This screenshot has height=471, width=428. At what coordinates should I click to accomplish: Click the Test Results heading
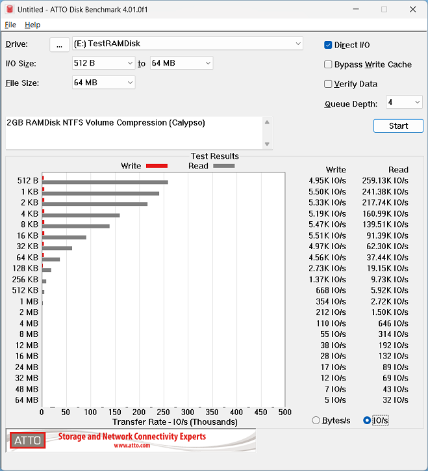coord(215,156)
